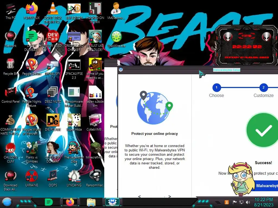The height and width of the screenshot is (208, 278).
Task: Open the 2PACALYPSE 2.3 console shortcut
Action: pyautogui.click(x=74, y=69)
